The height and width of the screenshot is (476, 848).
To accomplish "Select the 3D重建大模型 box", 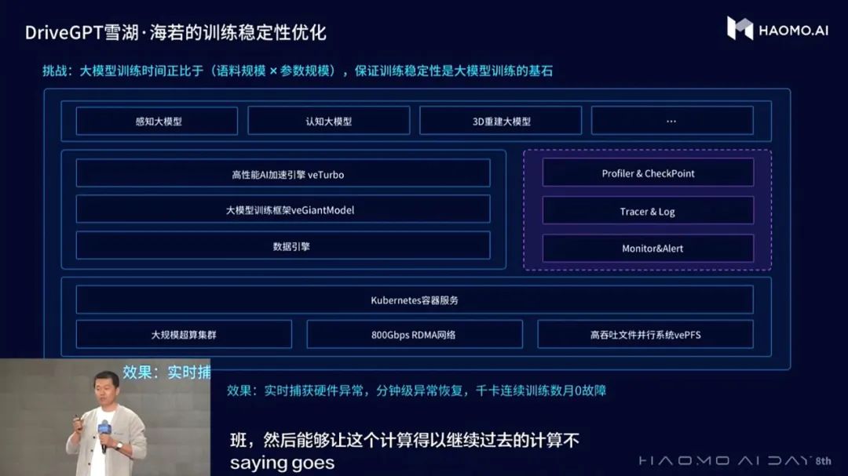I will pyautogui.click(x=501, y=121).
